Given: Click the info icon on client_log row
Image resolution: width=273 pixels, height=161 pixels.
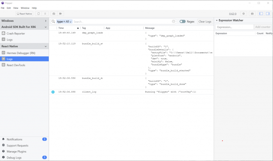Looking at the screenshot, I should [53, 92].
